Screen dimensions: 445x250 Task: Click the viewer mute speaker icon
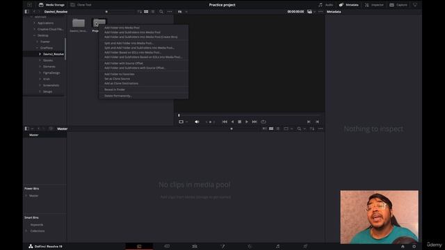point(197,122)
